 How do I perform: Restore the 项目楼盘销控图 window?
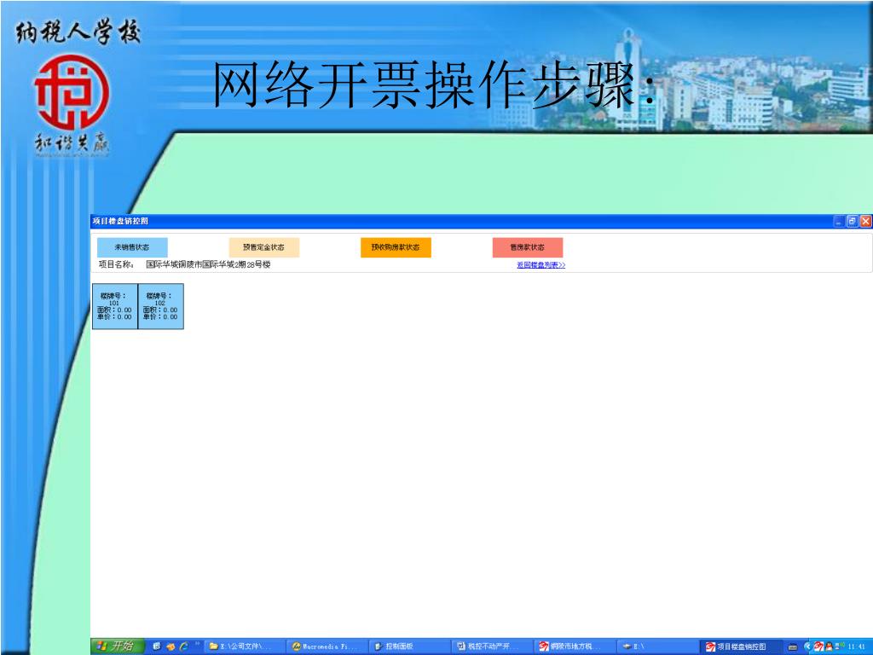click(853, 221)
